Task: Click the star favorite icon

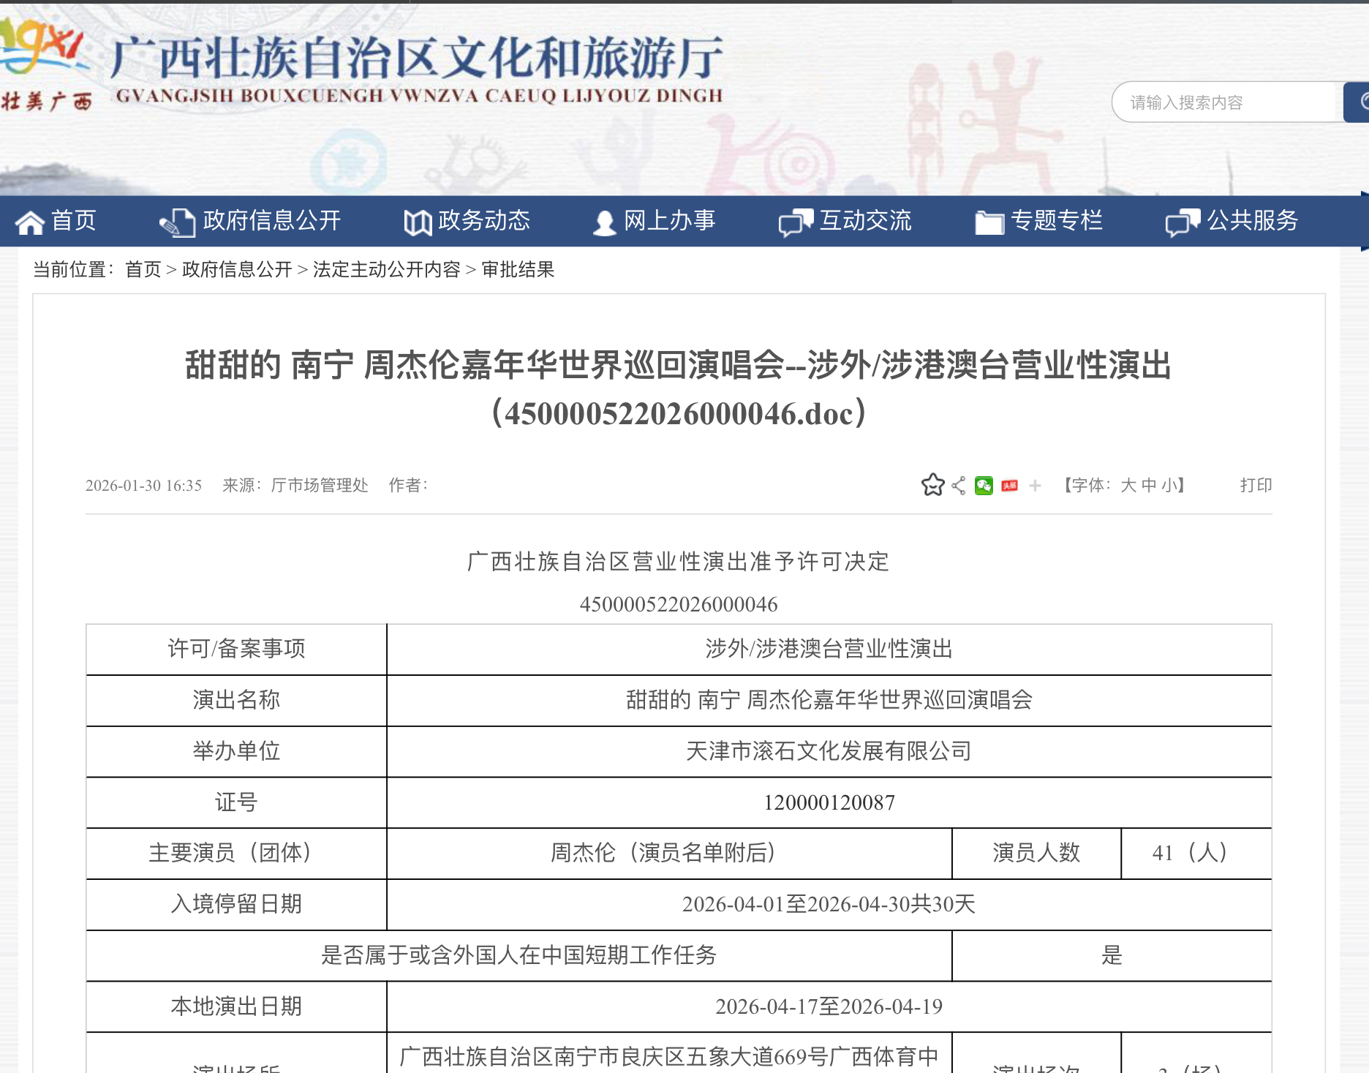Action: pyautogui.click(x=933, y=485)
